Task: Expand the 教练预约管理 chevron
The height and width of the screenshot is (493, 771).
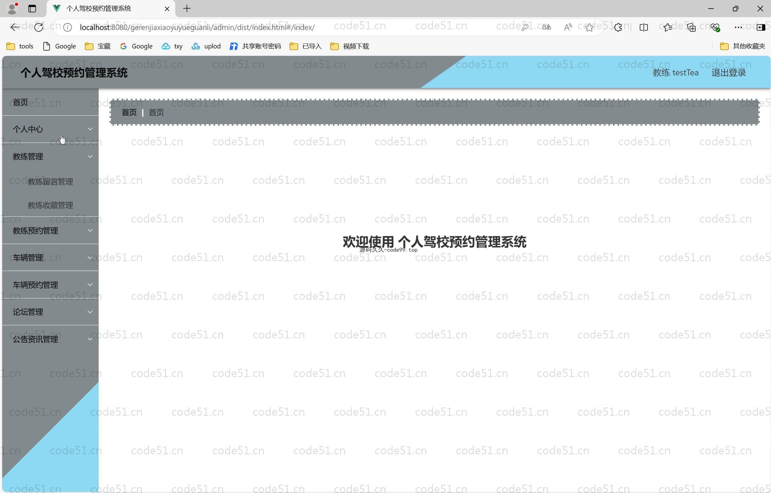Action: pos(90,231)
